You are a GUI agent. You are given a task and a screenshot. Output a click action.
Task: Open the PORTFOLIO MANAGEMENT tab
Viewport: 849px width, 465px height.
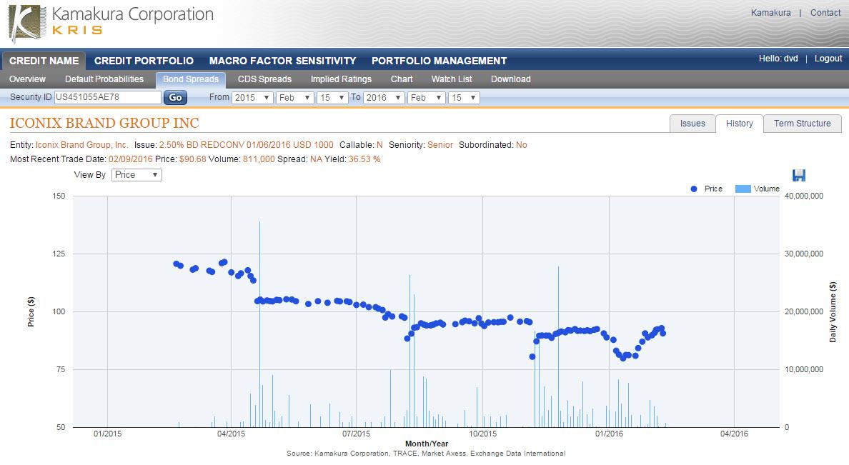coord(439,61)
